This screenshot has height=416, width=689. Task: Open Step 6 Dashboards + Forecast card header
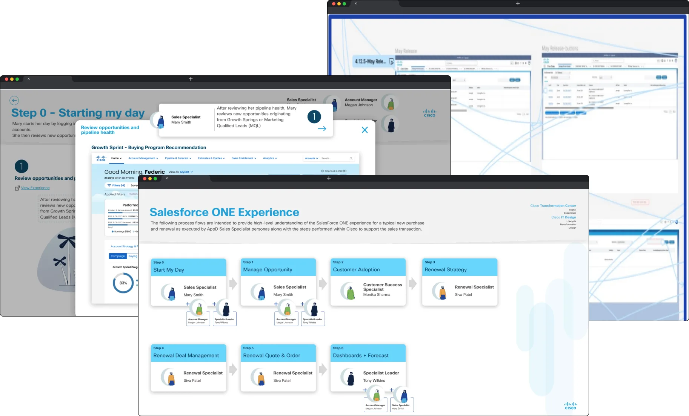pyautogui.click(x=368, y=353)
